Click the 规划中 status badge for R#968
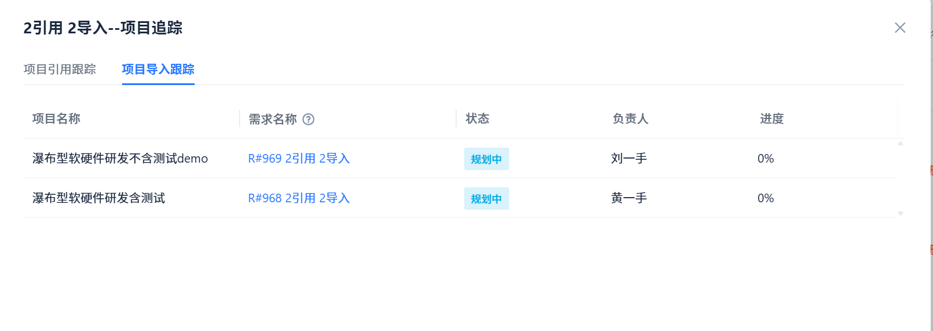The image size is (933, 331). [487, 198]
